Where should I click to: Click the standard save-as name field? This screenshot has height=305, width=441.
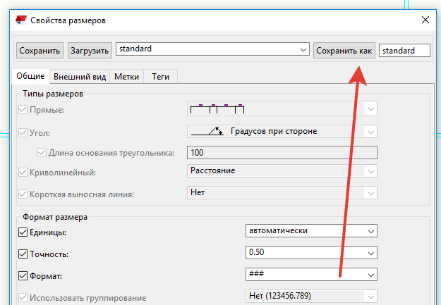tap(404, 51)
